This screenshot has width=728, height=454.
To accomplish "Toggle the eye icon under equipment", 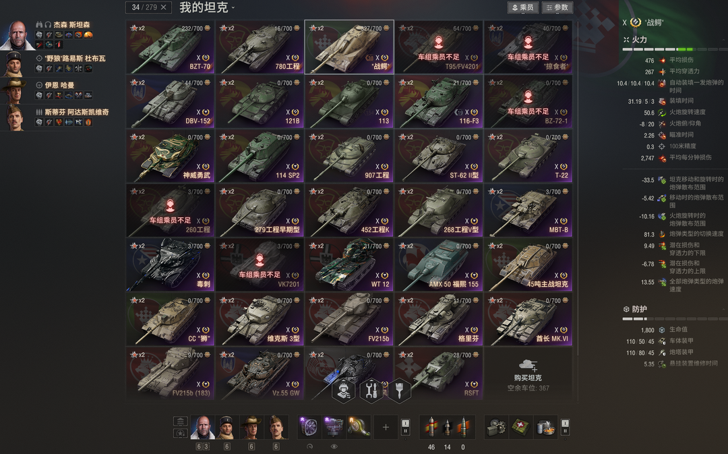I will coord(334,447).
